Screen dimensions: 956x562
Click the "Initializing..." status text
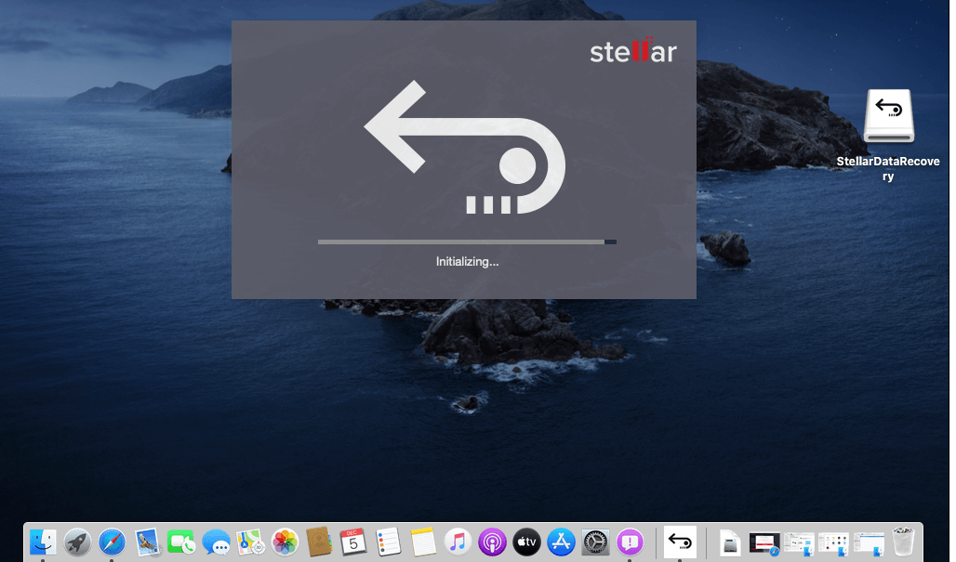point(467,262)
